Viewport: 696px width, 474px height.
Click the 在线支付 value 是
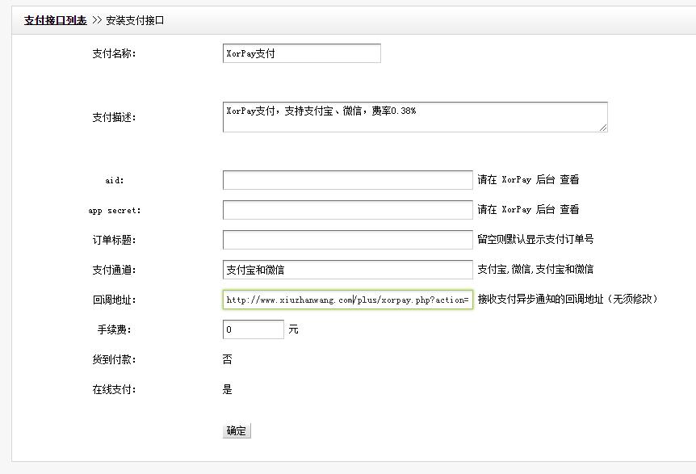[227, 389]
